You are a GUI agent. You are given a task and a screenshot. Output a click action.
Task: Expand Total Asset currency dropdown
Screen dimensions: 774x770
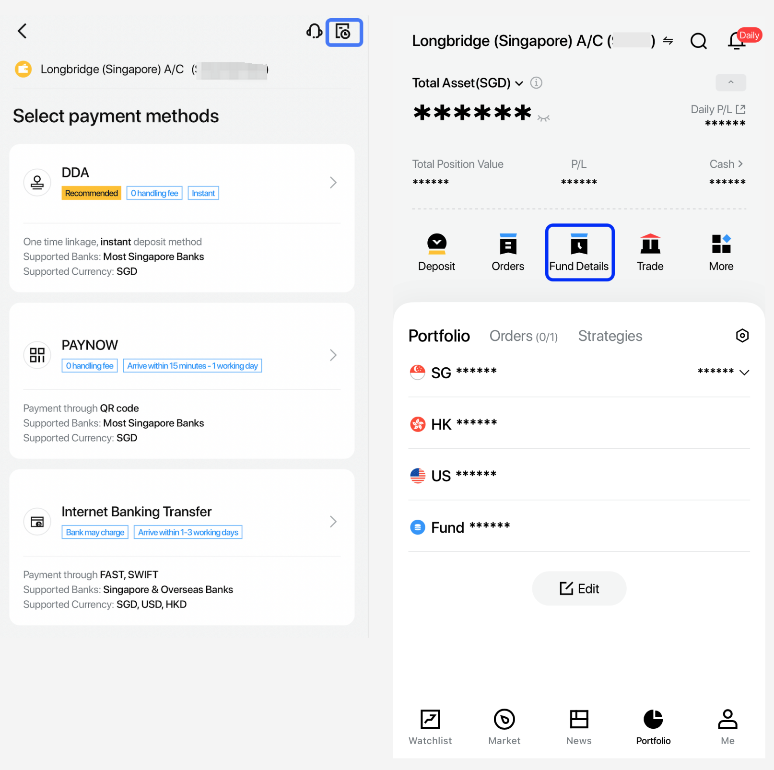pos(519,83)
